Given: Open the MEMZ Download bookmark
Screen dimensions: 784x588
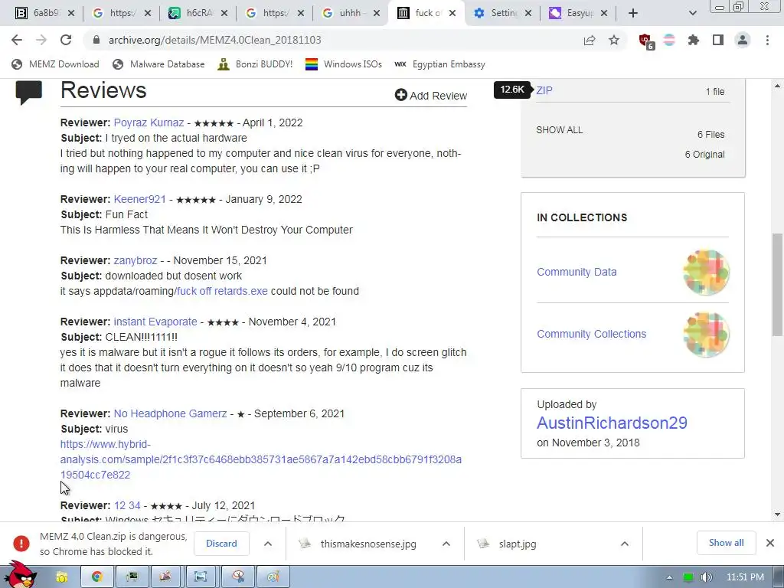Looking at the screenshot, I should [55, 64].
